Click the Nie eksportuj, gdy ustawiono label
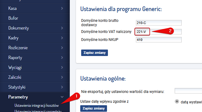This screenshot has width=202, height=112. [x=123, y=92]
